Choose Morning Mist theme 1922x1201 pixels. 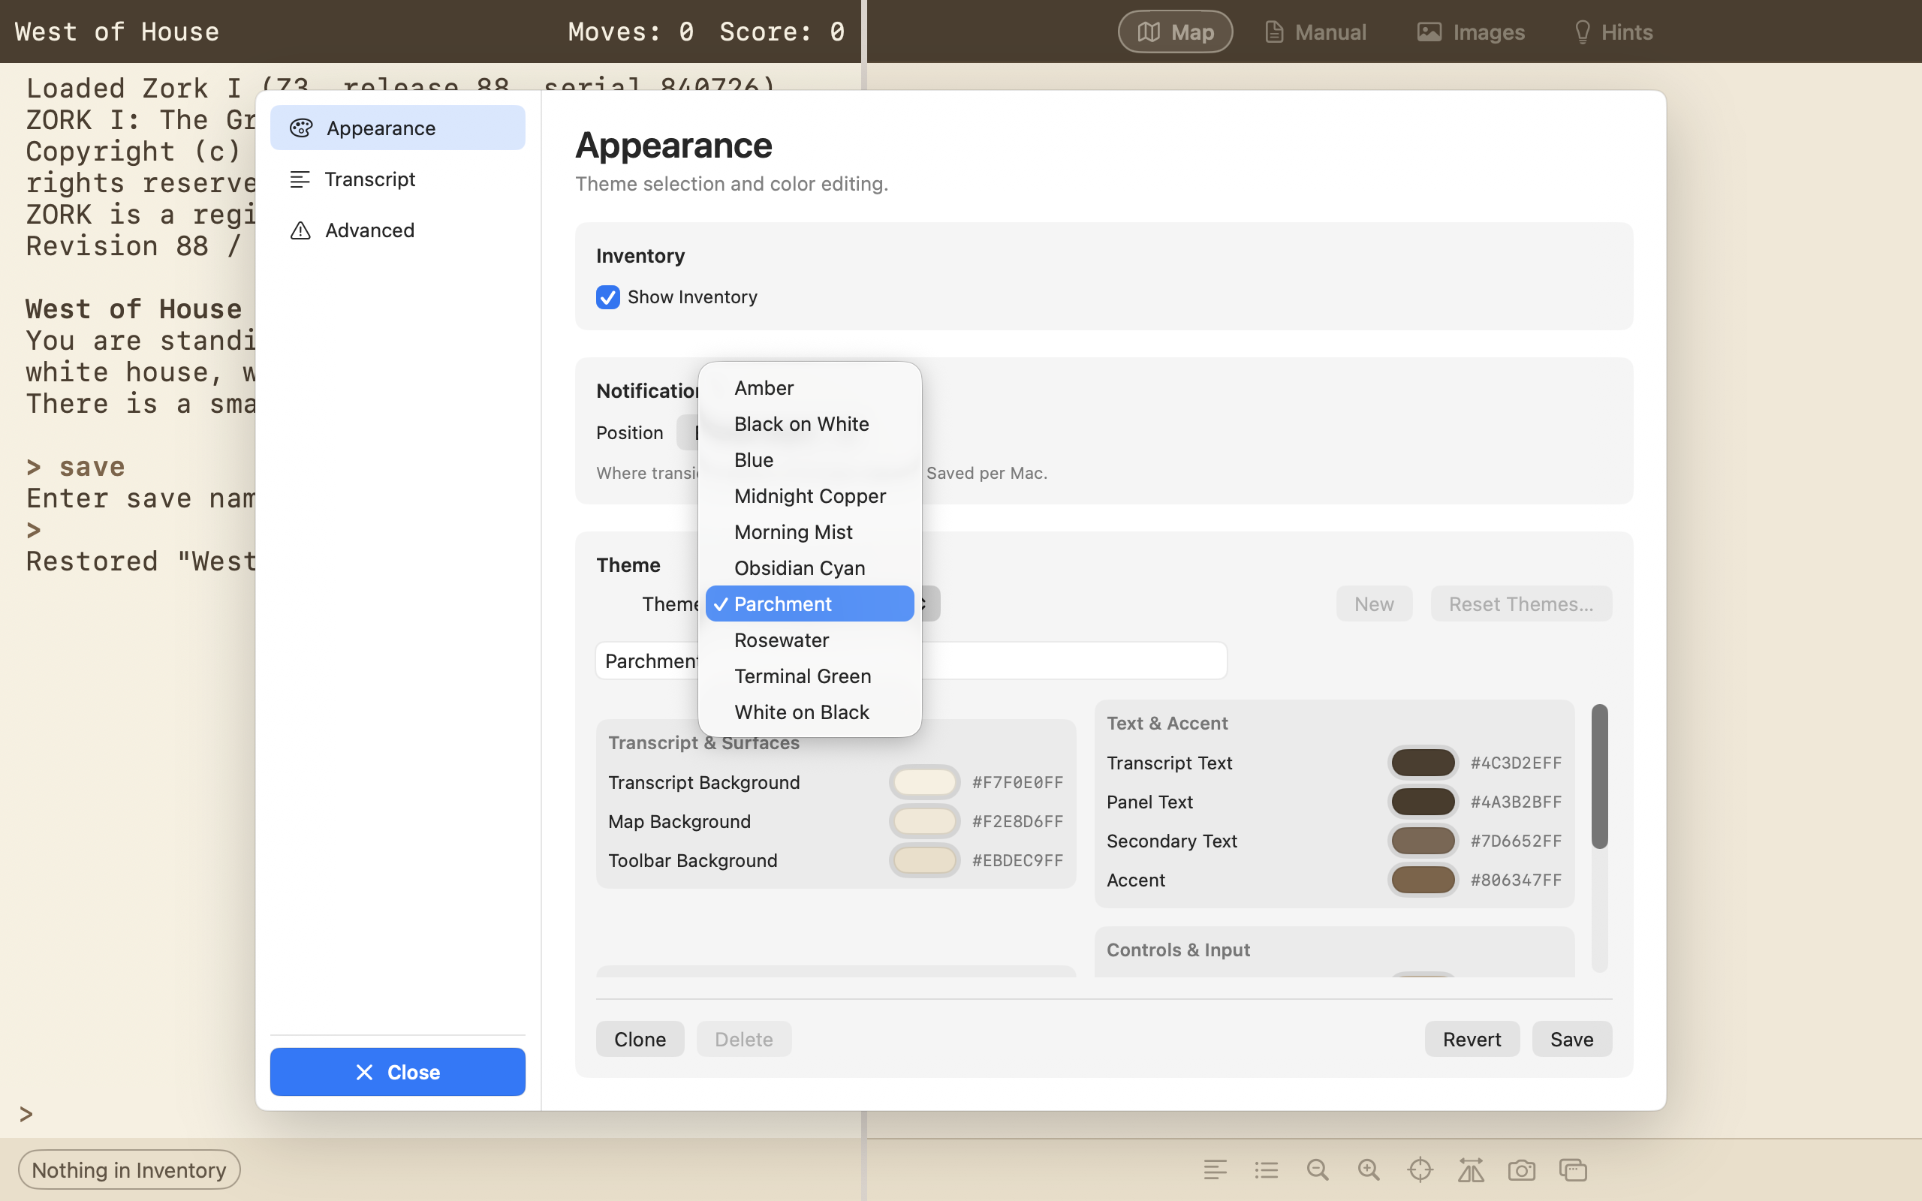(x=809, y=531)
